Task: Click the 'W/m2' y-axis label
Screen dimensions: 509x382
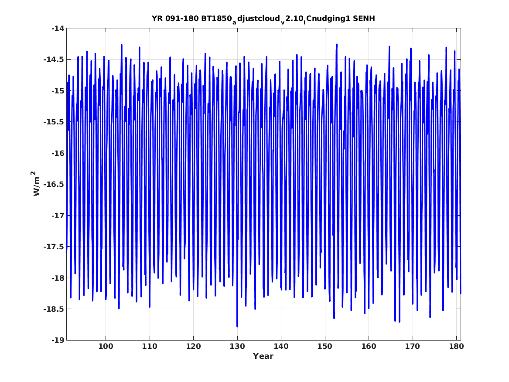Action: [36, 184]
